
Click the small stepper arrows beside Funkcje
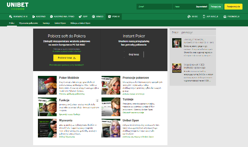pyautogui.click(x=97, y=100)
